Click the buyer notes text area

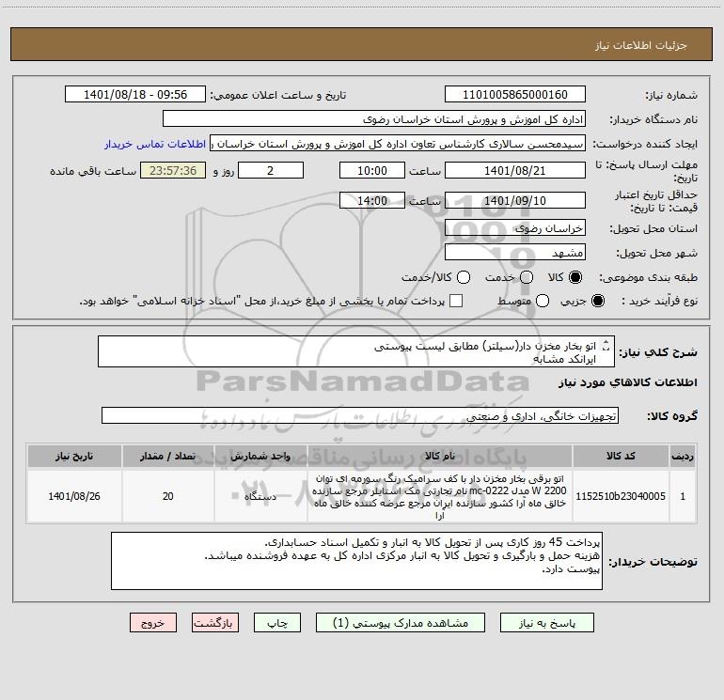[x=356, y=561]
